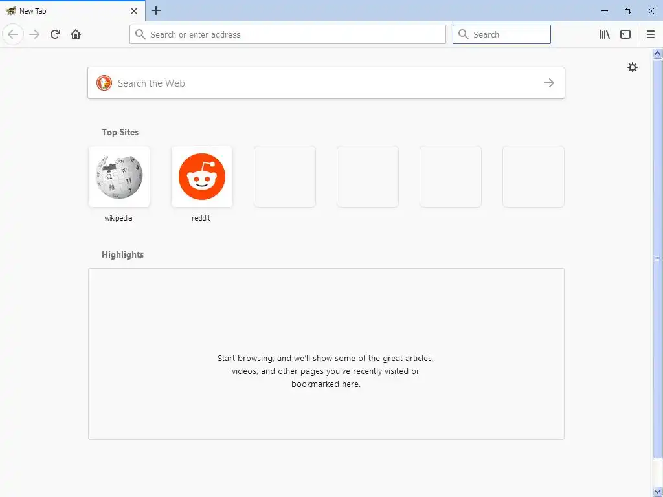This screenshot has height=497, width=663.
Task: Click the back navigation arrow
Action: pyautogui.click(x=13, y=34)
